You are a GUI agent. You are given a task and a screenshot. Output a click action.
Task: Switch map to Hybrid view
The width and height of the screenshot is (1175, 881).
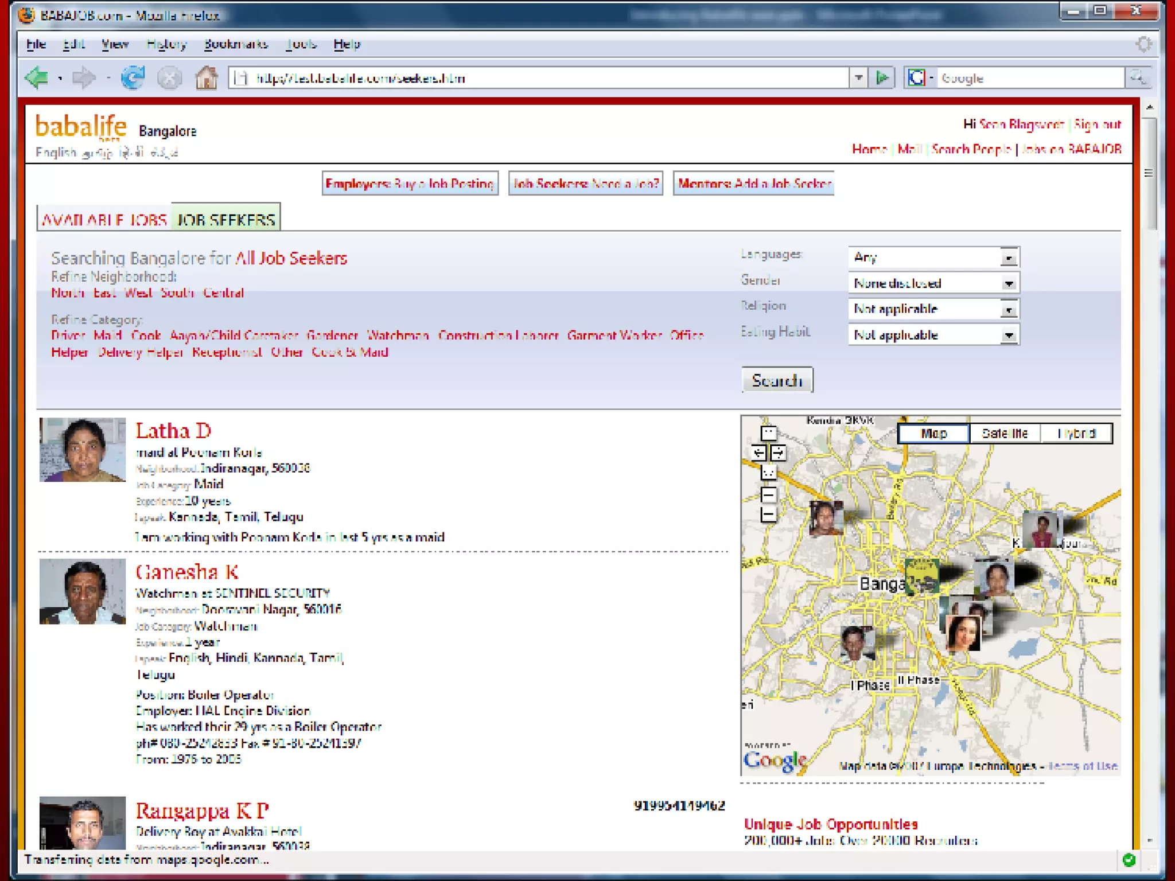[x=1076, y=434]
